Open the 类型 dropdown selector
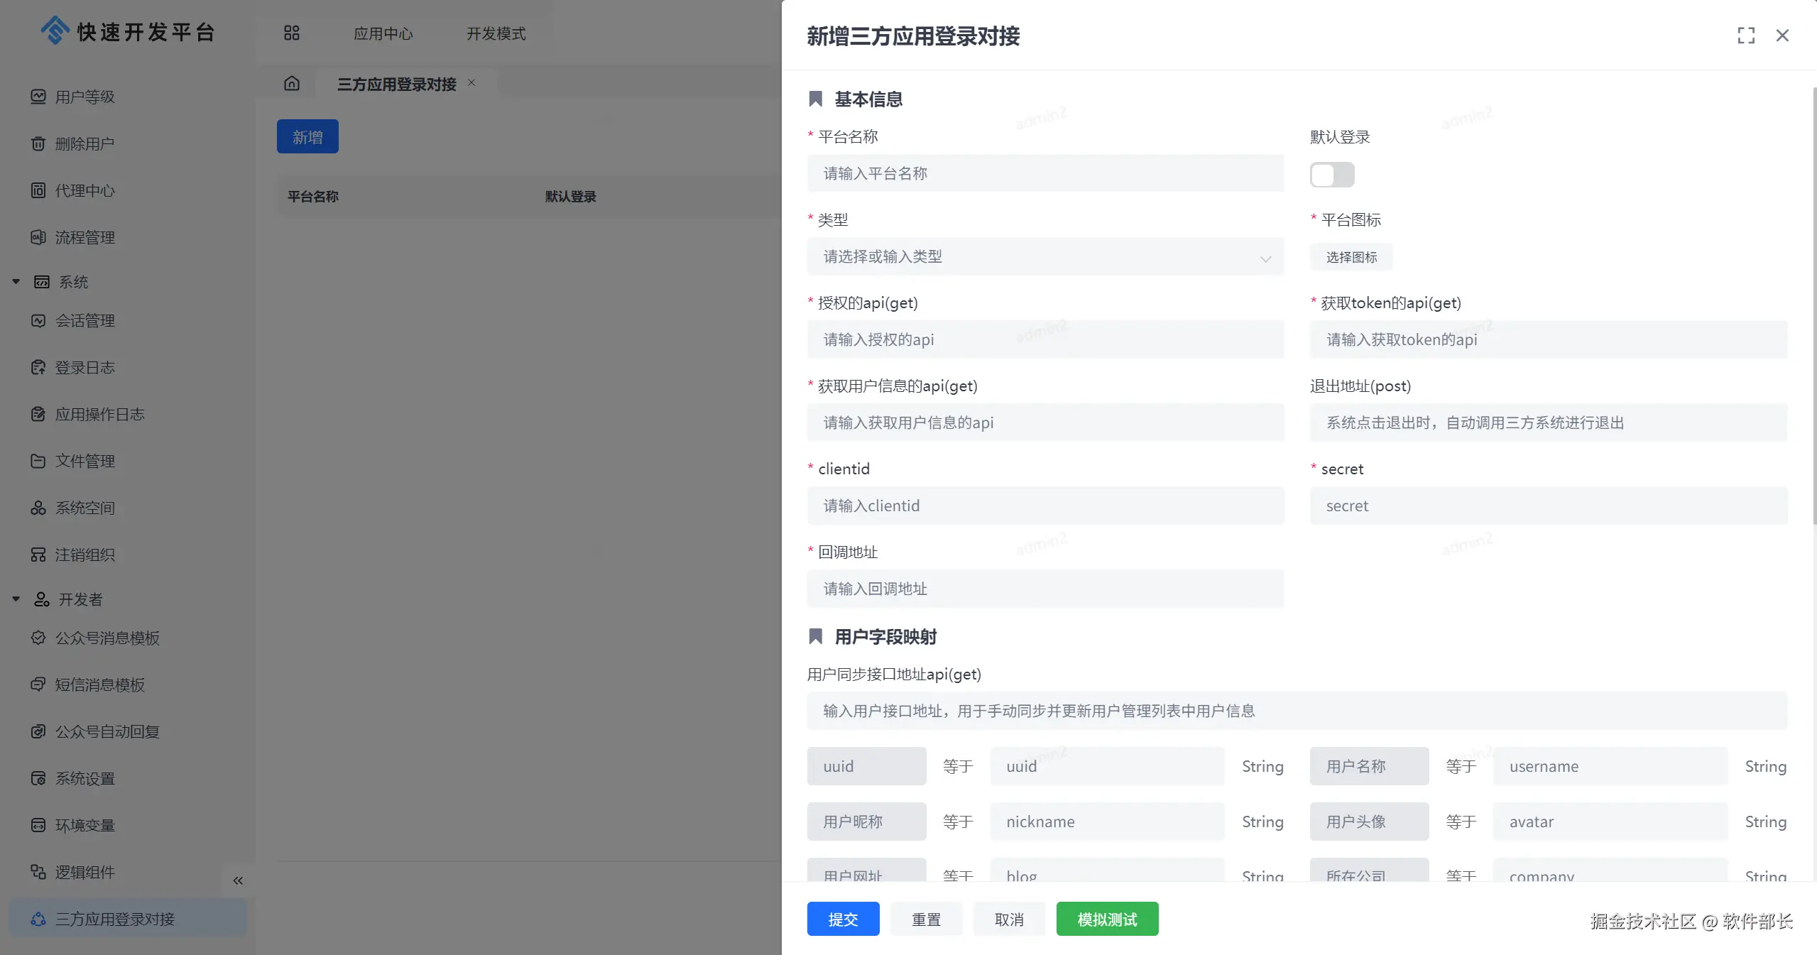This screenshot has height=955, width=1817. coord(1045,257)
